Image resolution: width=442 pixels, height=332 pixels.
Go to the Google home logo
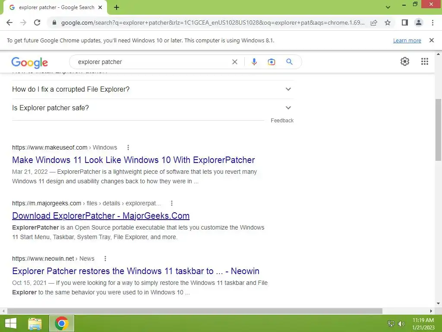pos(30,62)
